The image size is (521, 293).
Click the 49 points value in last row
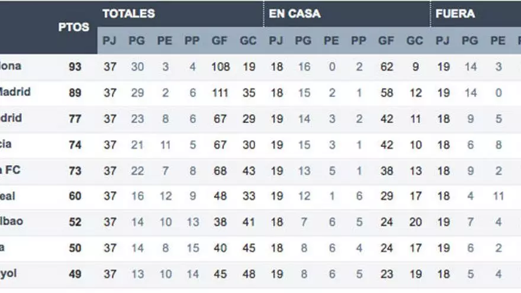[75, 275]
